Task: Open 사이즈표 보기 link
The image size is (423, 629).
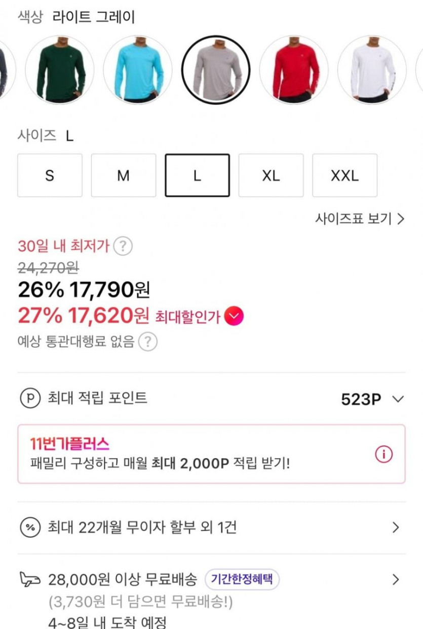Action: click(360, 219)
